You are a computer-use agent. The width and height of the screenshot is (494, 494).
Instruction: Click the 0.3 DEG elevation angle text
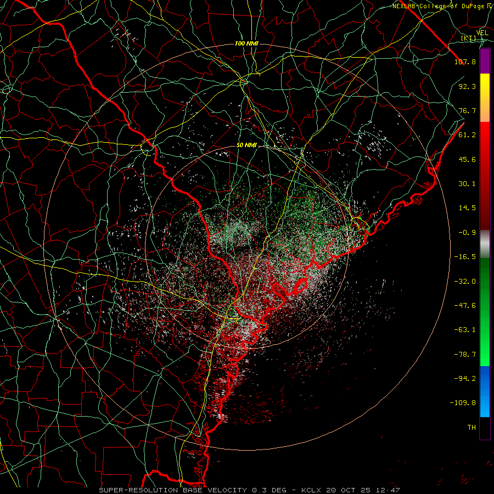point(269,490)
